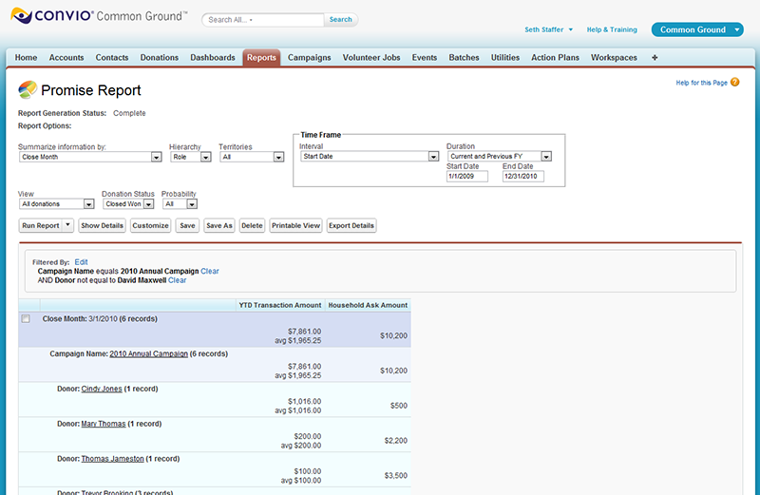The image size is (760, 495).
Task: Open the Seth Staffer user menu arrow
Action: [x=571, y=29]
